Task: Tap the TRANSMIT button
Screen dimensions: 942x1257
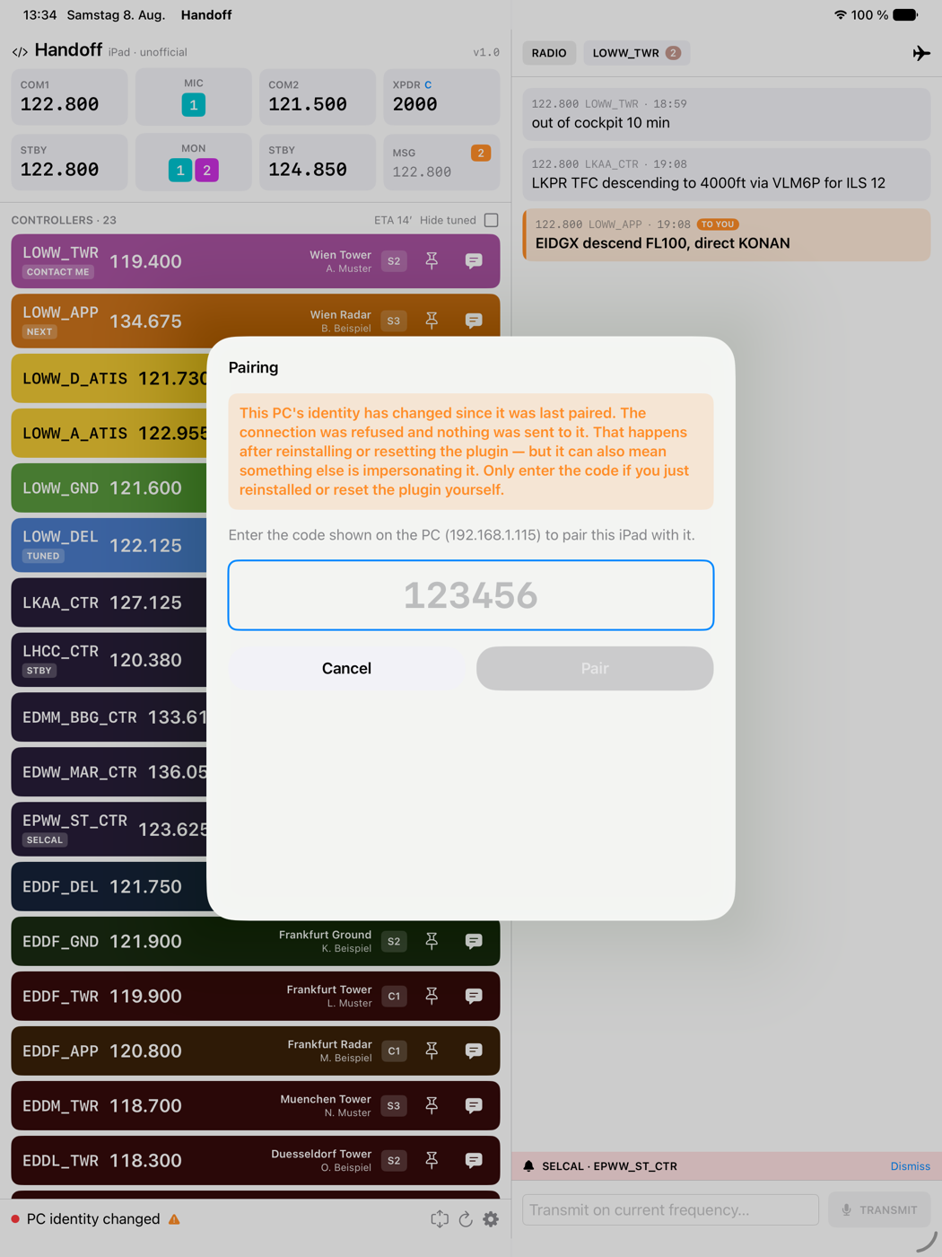Action: click(x=879, y=1209)
